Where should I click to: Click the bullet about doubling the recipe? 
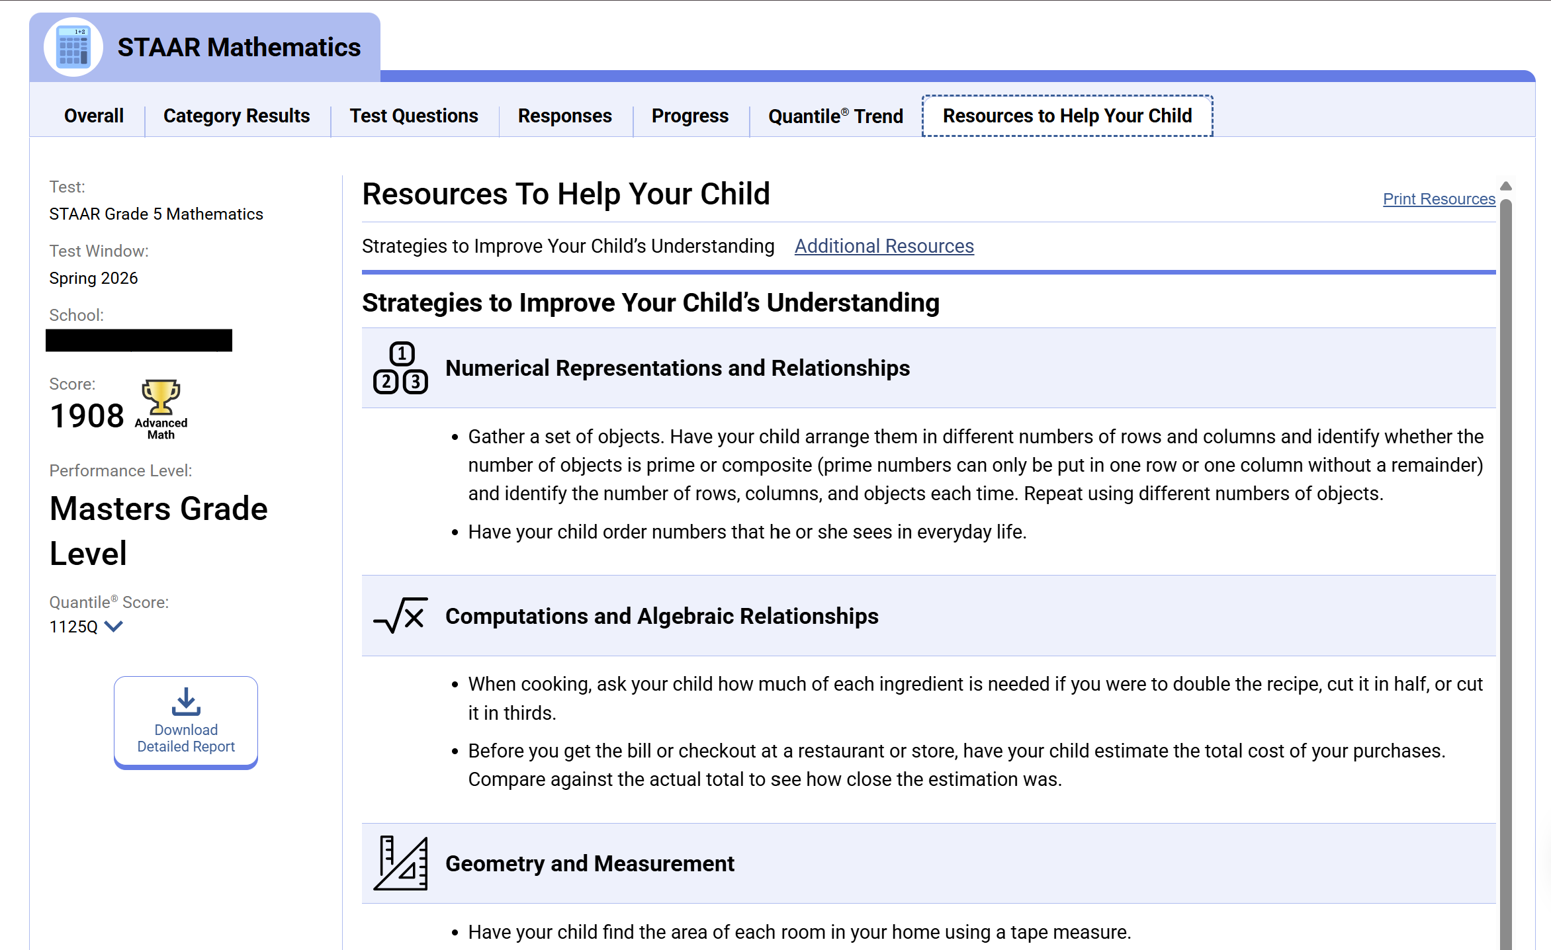point(975,699)
